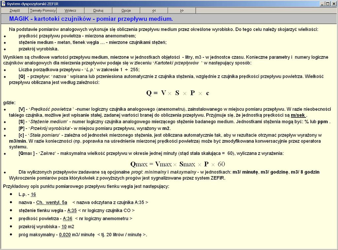The width and height of the screenshot is (338, 250).
Task: Click the '[c]' parameter label
Action: click(21, 135)
